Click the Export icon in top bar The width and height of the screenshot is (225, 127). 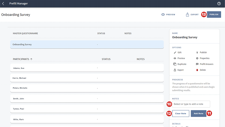(187, 14)
